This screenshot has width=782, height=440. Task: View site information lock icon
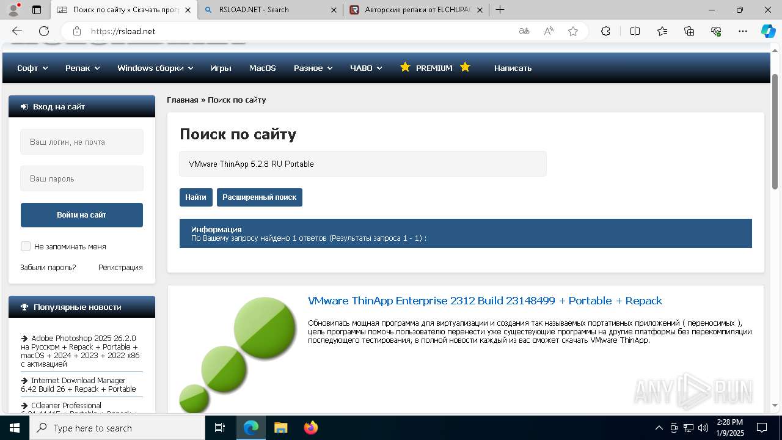pos(77,31)
